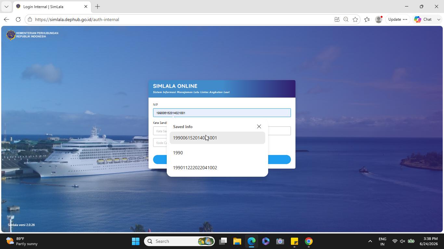The height and width of the screenshot is (249, 444).
Task: Reload the SimLala page
Action: [18, 19]
